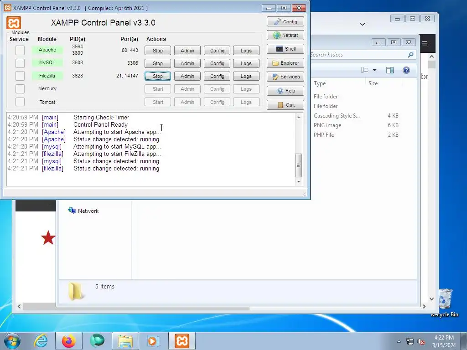Viewport: 467px width, 350px height.
Task: Open XAMPP Help
Action: [285, 91]
